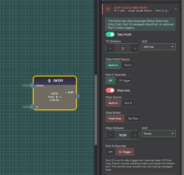This screenshot has width=184, height=175.
Task: Toggle the Take Profit switch off
Action: 110,34
